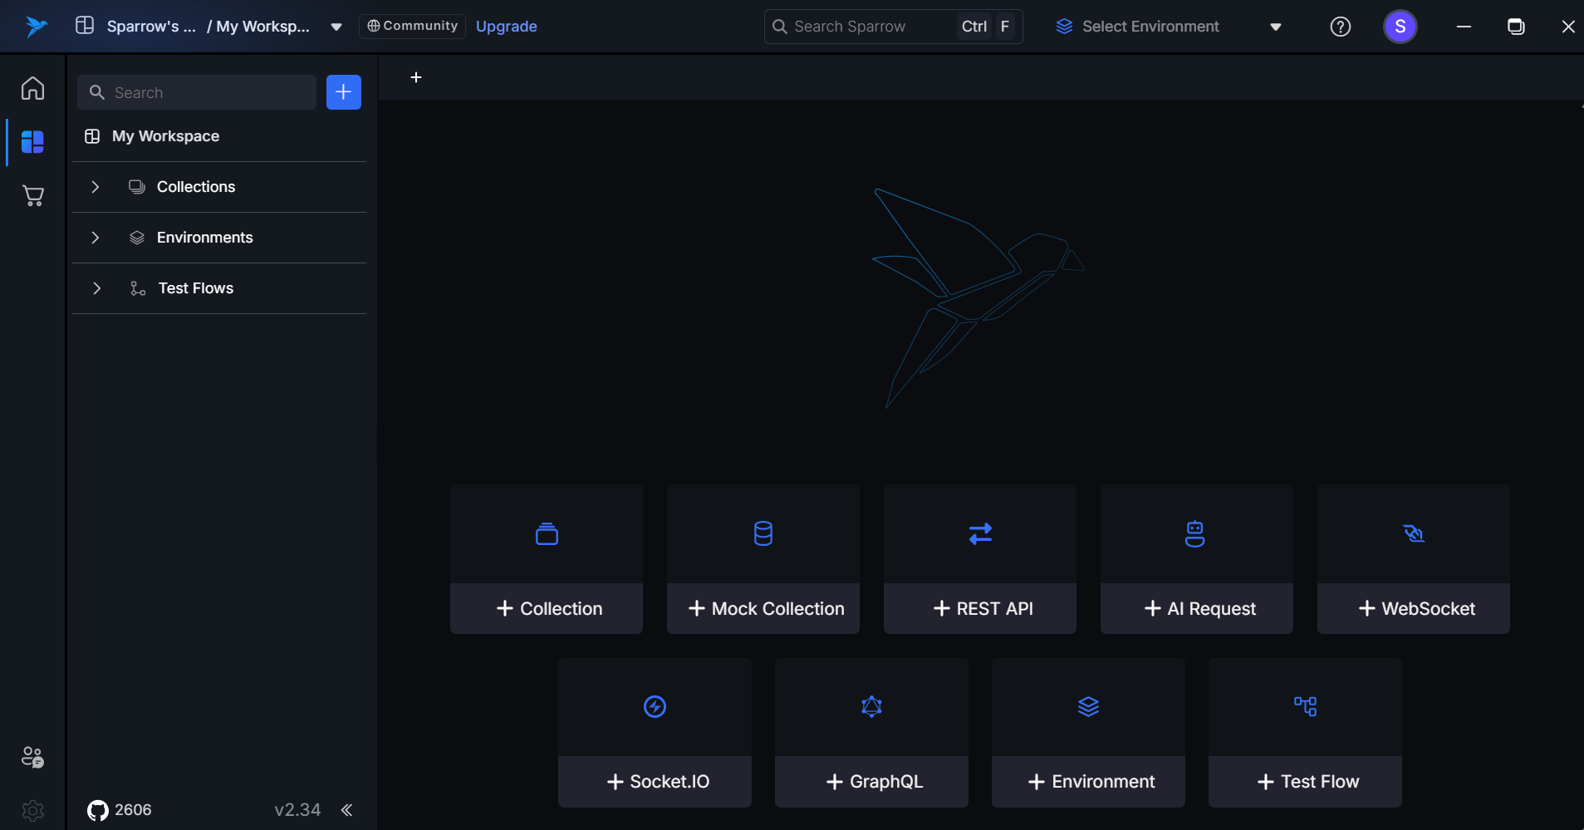This screenshot has height=830, width=1584.
Task: Expand the Test Flows section
Action: click(x=96, y=288)
